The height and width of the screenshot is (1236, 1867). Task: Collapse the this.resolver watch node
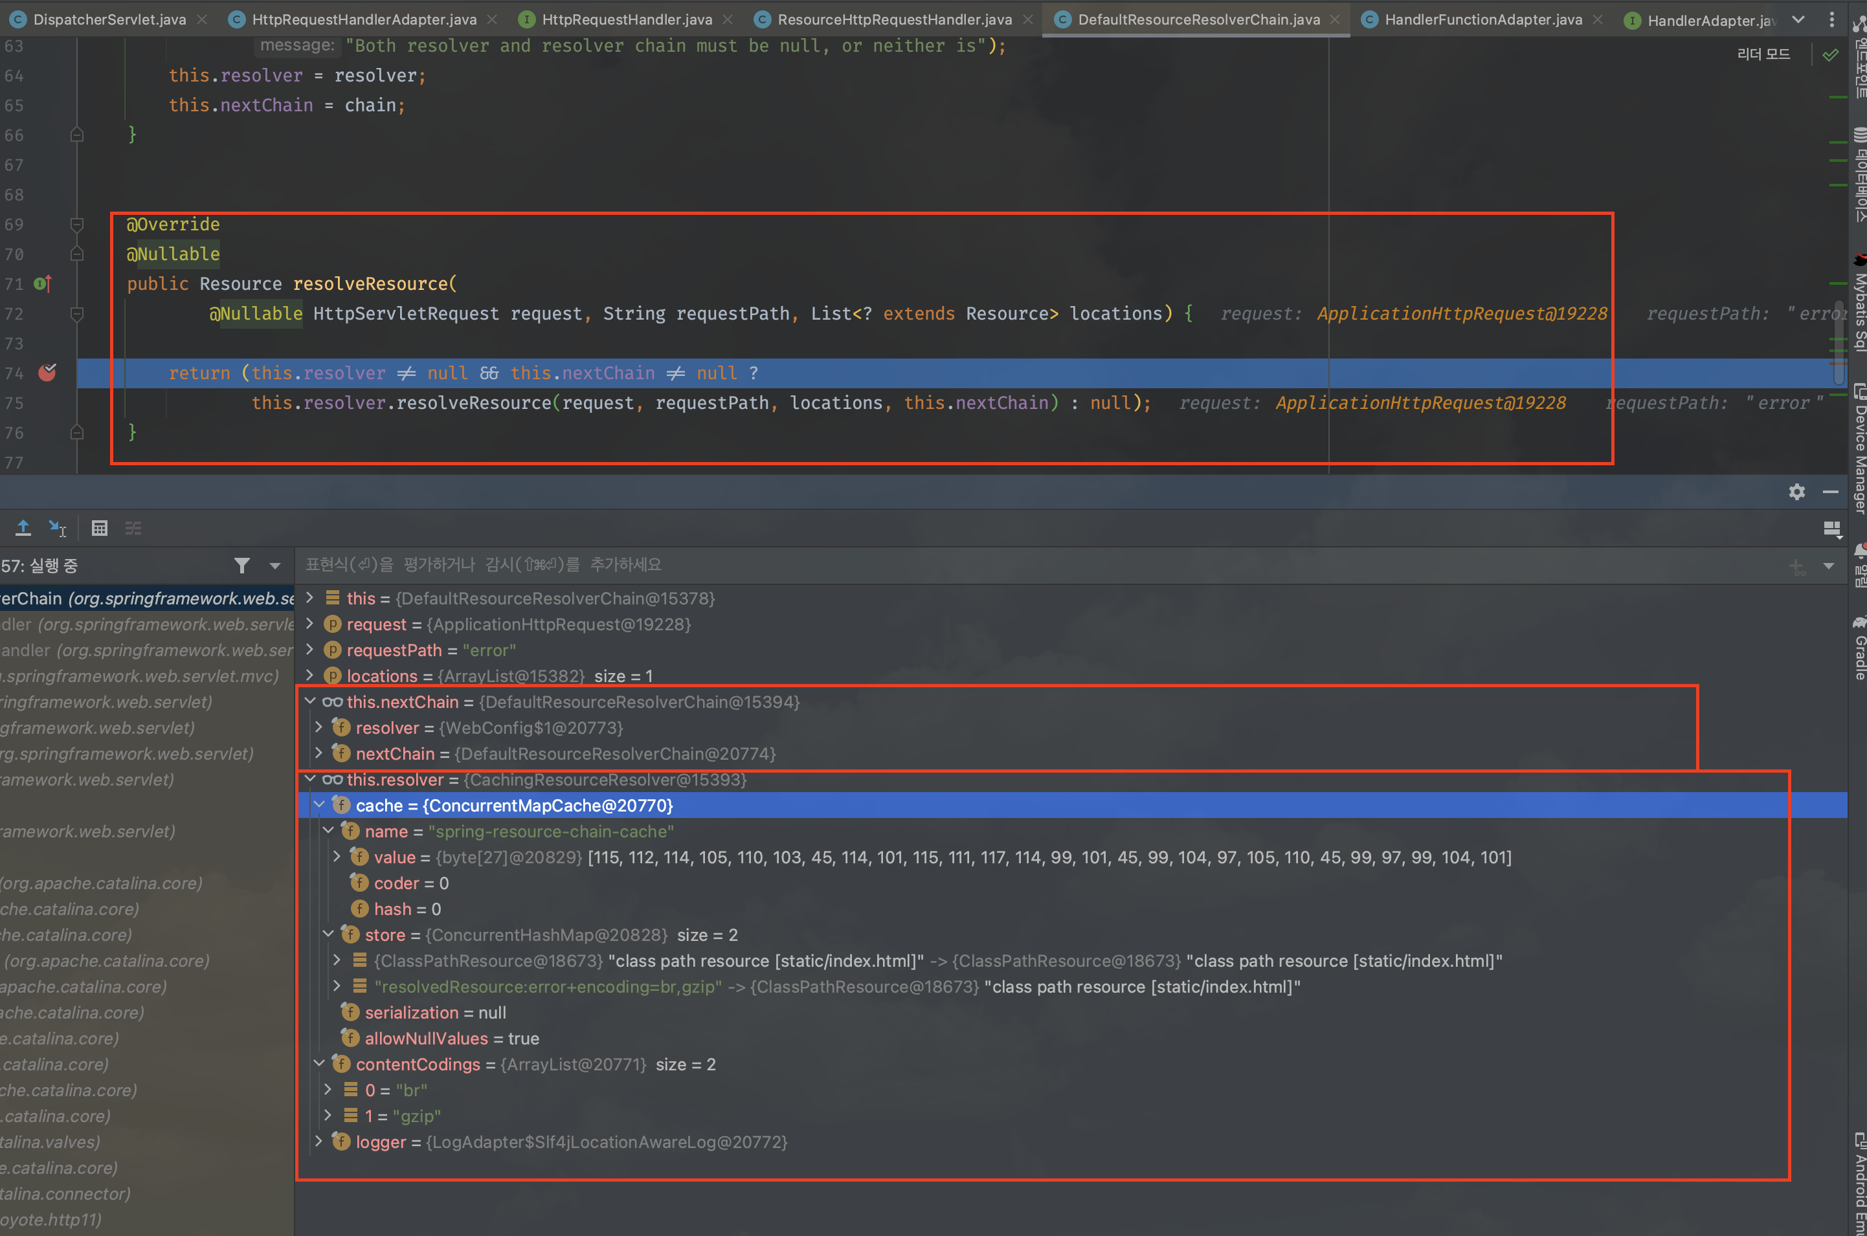[x=310, y=778]
